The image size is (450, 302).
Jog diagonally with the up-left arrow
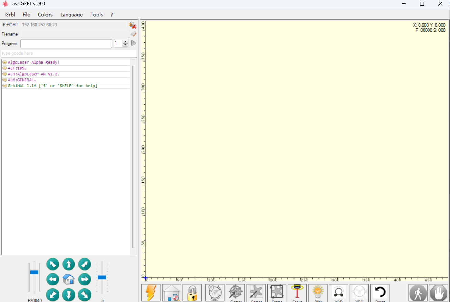click(53, 264)
